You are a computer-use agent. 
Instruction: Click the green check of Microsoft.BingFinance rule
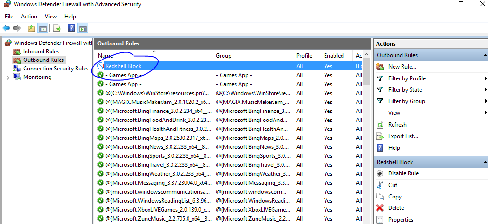coord(100,111)
